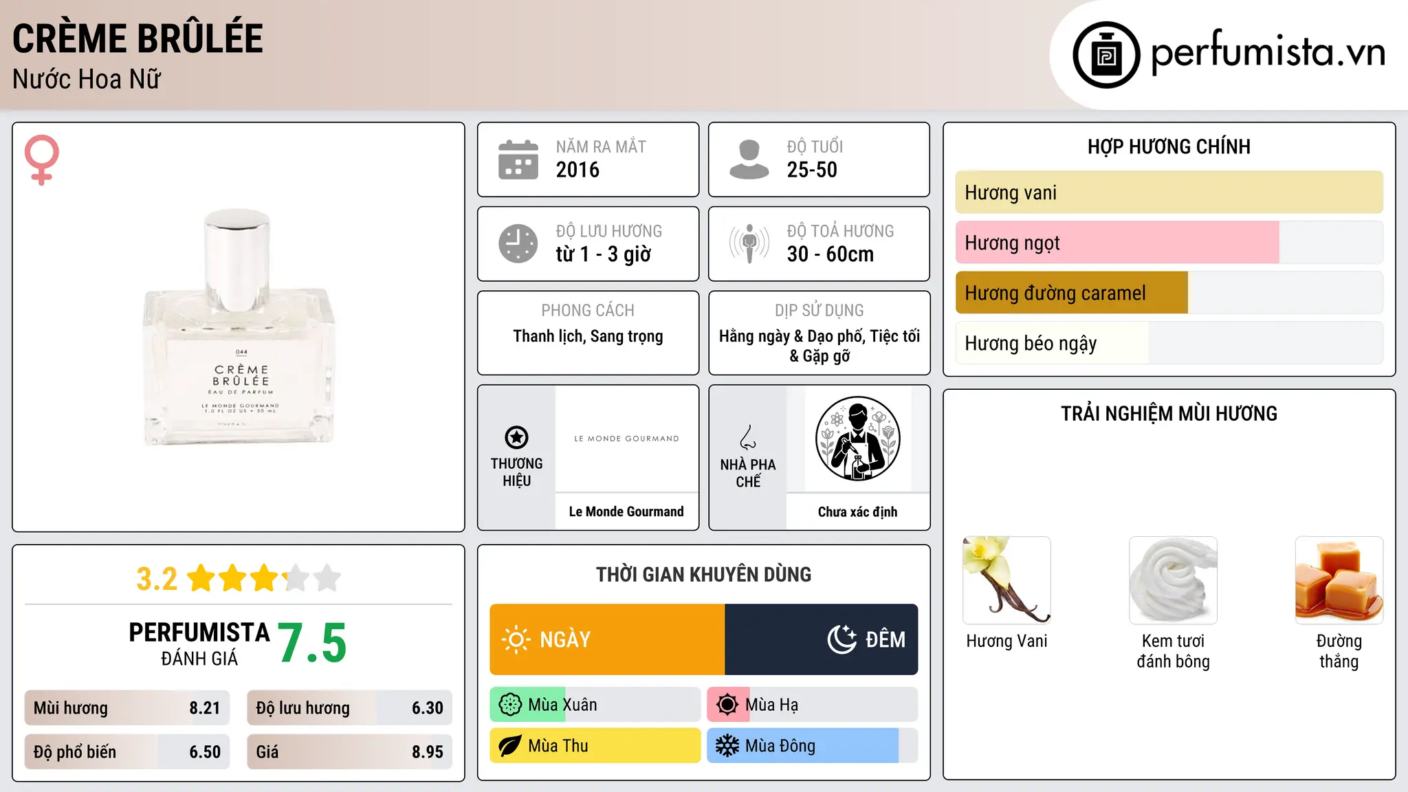Click the person icon beside Độ tuổi
Viewport: 1408px width, 792px height.
click(749, 159)
